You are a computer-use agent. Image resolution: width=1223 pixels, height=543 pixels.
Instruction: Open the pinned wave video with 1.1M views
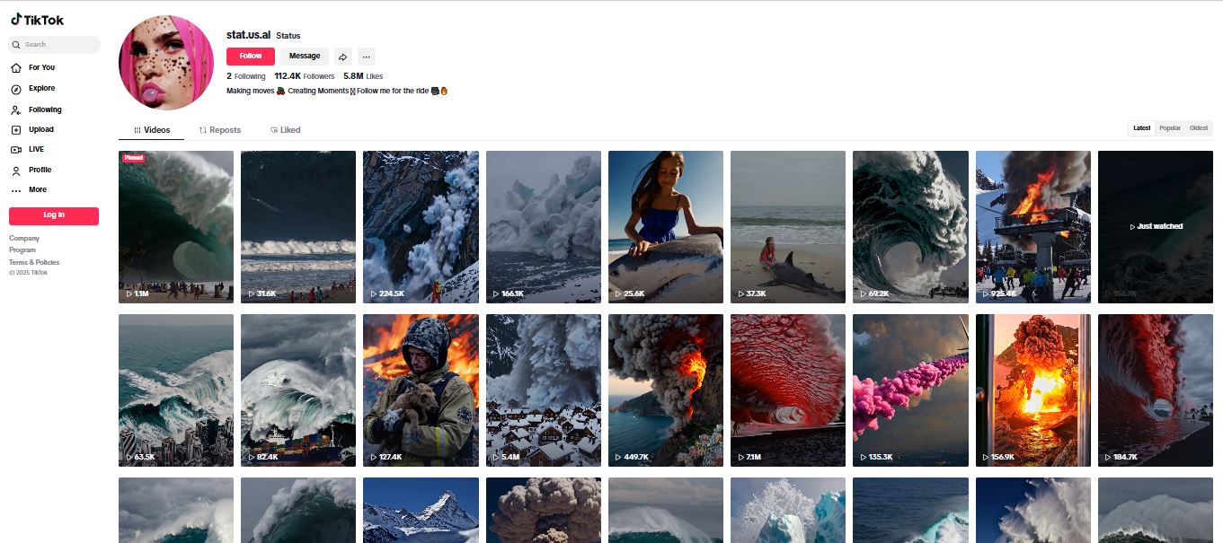(176, 226)
